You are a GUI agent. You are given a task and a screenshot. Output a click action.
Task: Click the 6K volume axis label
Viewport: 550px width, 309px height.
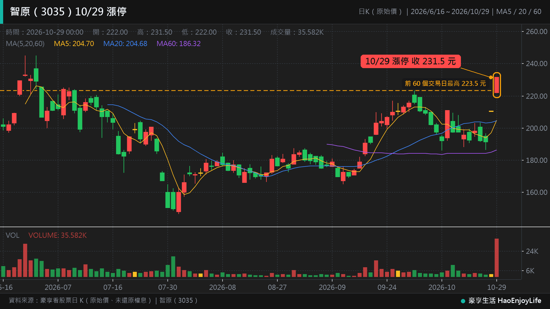click(x=530, y=271)
